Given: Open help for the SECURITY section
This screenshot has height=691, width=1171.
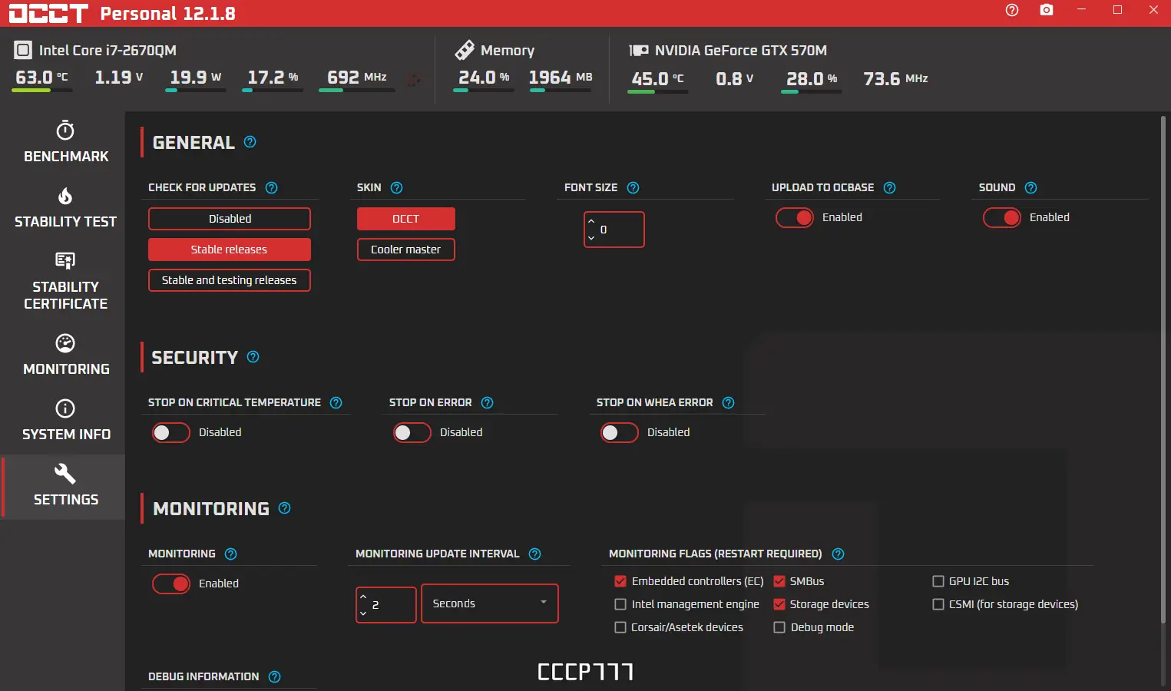Looking at the screenshot, I should (253, 357).
